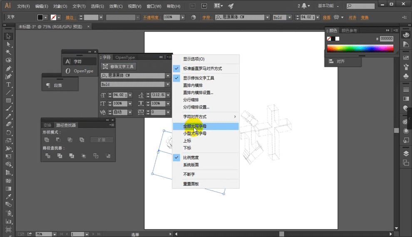Screen dimensions: 412x237
Task: Click the 修饰文字工具 touch type button
Action: pyautogui.click(x=119, y=67)
